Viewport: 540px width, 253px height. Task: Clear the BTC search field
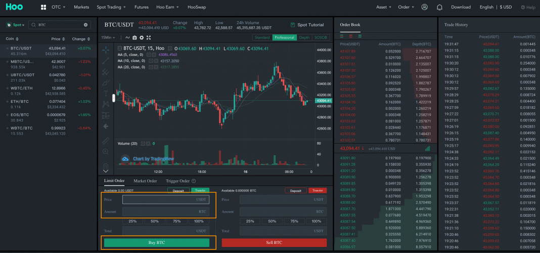85,25
